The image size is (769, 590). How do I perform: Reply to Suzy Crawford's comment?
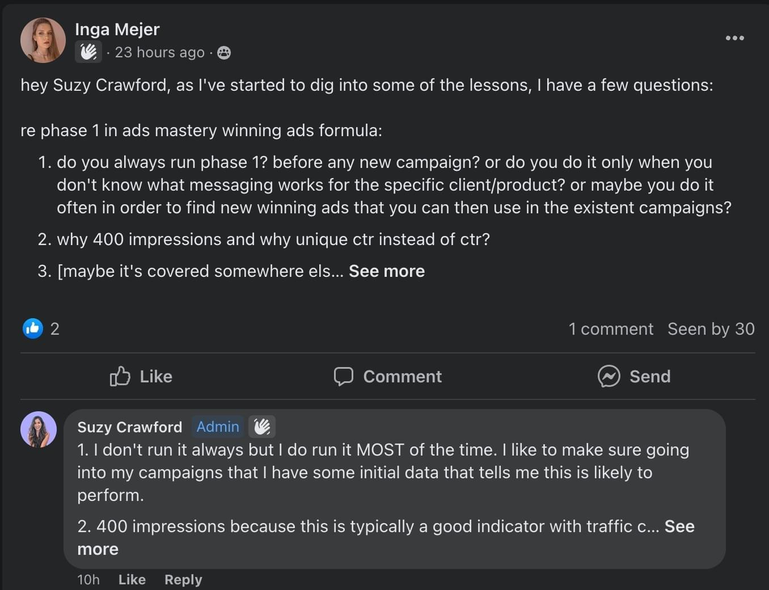click(183, 579)
